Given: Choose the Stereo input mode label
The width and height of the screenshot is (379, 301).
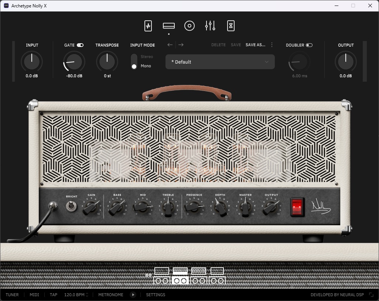Looking at the screenshot, I should coord(147,57).
